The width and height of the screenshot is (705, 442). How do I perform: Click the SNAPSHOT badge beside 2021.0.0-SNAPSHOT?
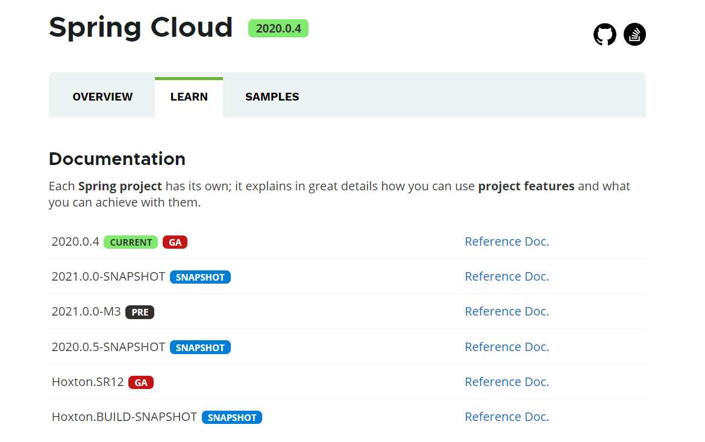(200, 277)
